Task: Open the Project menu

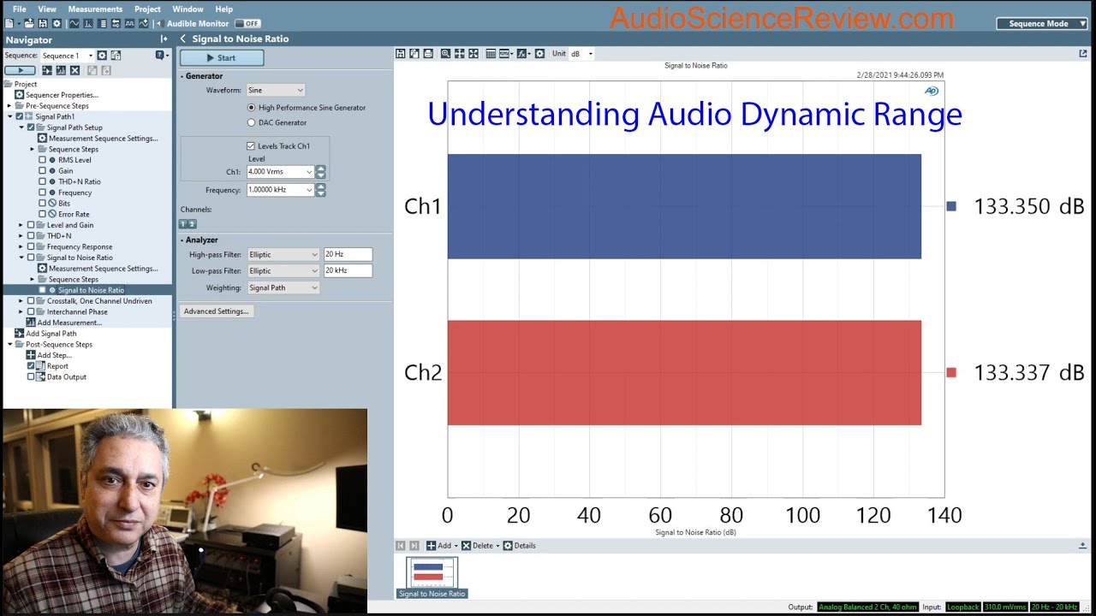Action: coord(147,9)
